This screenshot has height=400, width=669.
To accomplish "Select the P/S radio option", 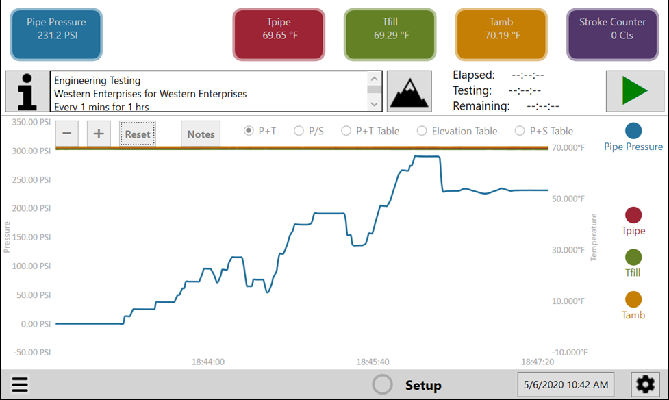I will coord(299,131).
